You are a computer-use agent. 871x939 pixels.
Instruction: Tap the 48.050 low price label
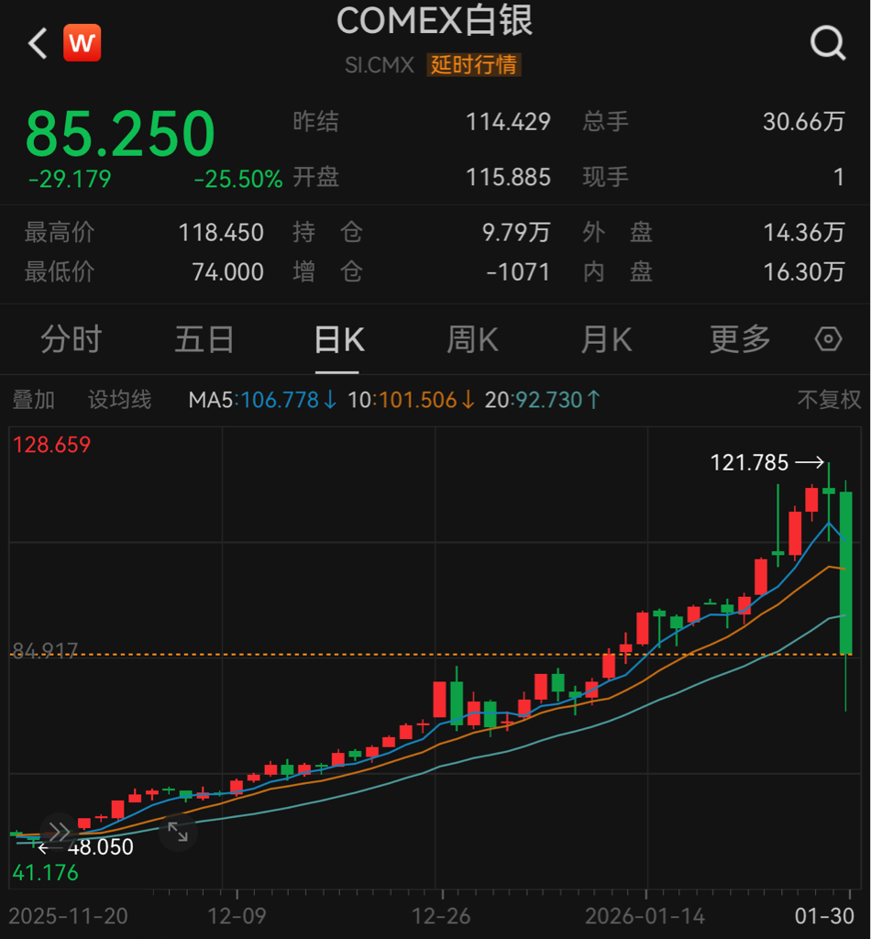(100, 847)
